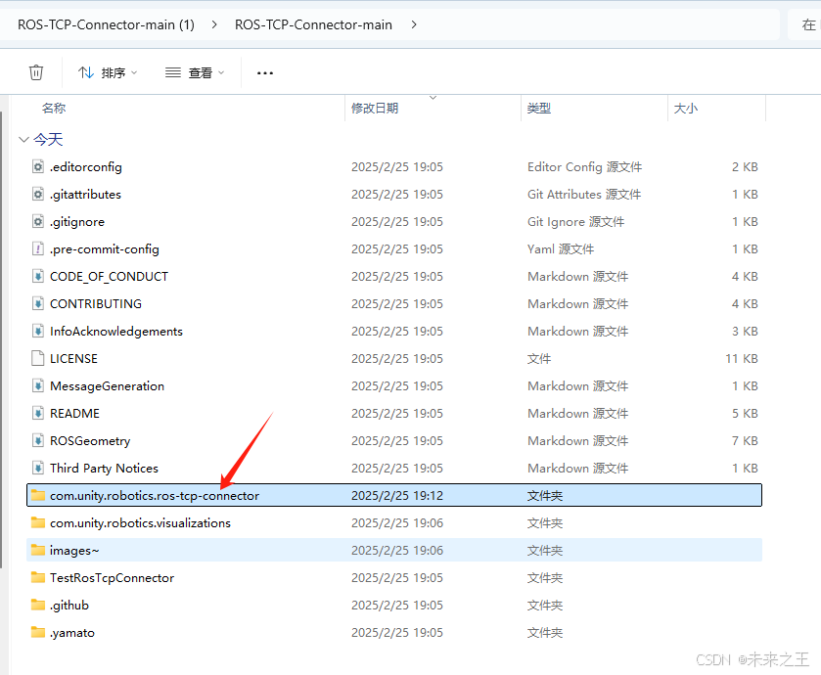This screenshot has height=675, width=821.
Task: Expand the chevron after ROS-TCP-Connector-main breadcrumb
Action: coord(414,24)
